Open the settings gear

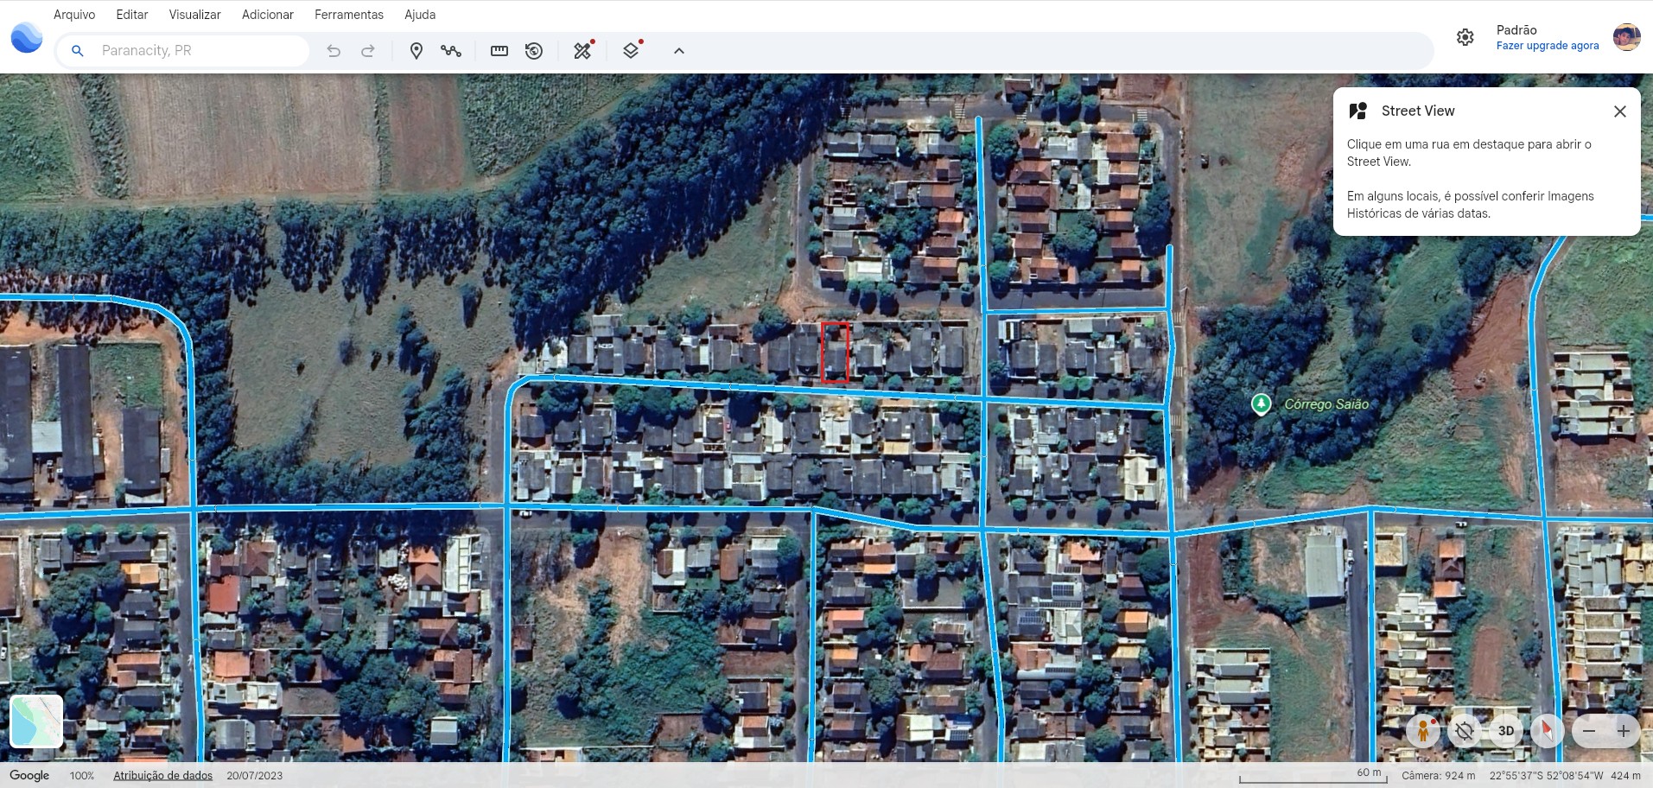point(1465,37)
